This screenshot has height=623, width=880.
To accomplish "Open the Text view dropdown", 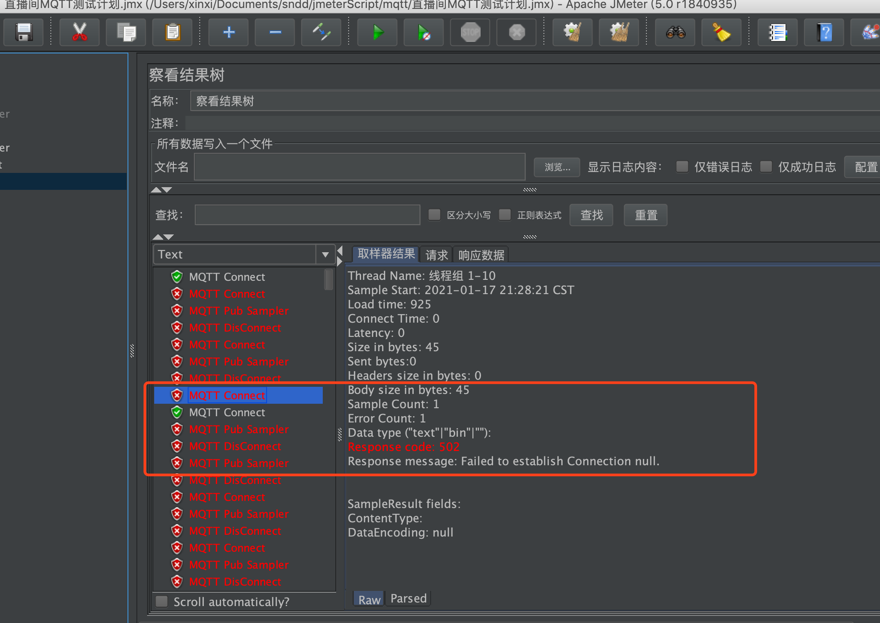I will pos(325,254).
